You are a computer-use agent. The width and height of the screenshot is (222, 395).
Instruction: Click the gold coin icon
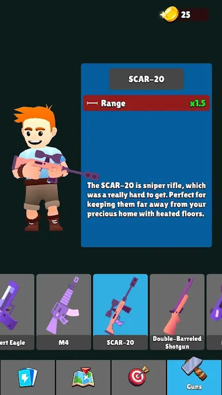170,14
